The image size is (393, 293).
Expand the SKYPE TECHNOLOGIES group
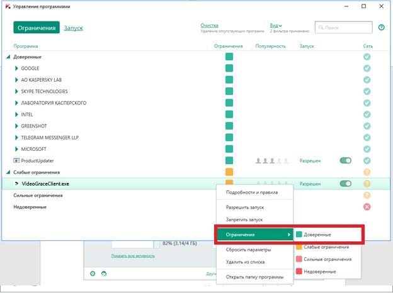coord(16,91)
